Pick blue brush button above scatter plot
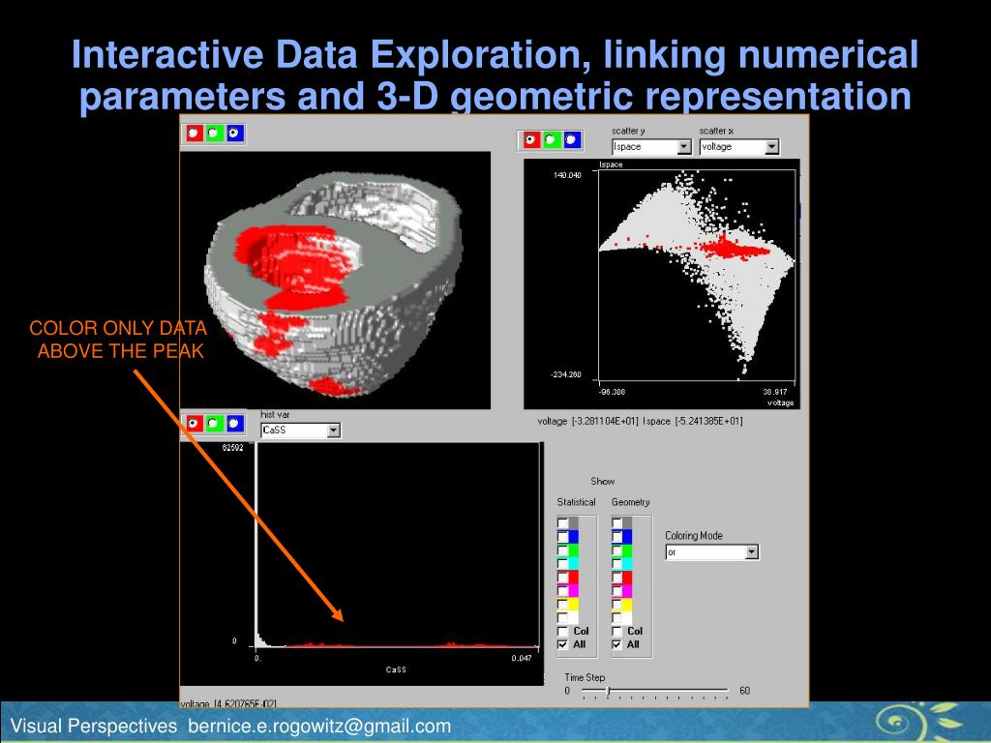The height and width of the screenshot is (743, 991). pos(571,140)
